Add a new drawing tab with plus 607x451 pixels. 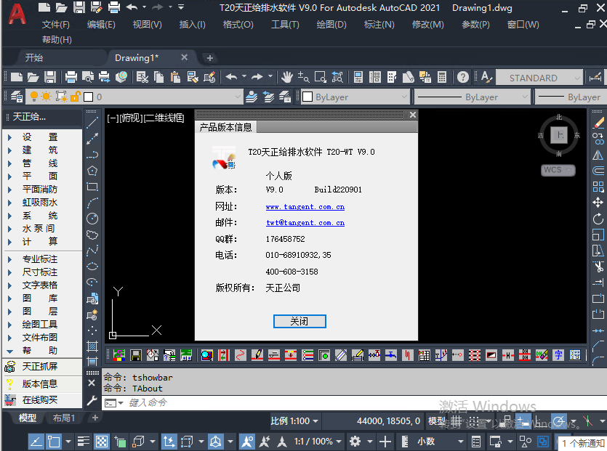click(210, 58)
